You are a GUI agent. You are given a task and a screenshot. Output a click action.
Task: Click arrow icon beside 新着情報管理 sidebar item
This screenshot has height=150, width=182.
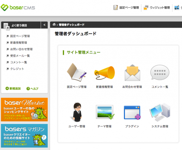coord(8,43)
